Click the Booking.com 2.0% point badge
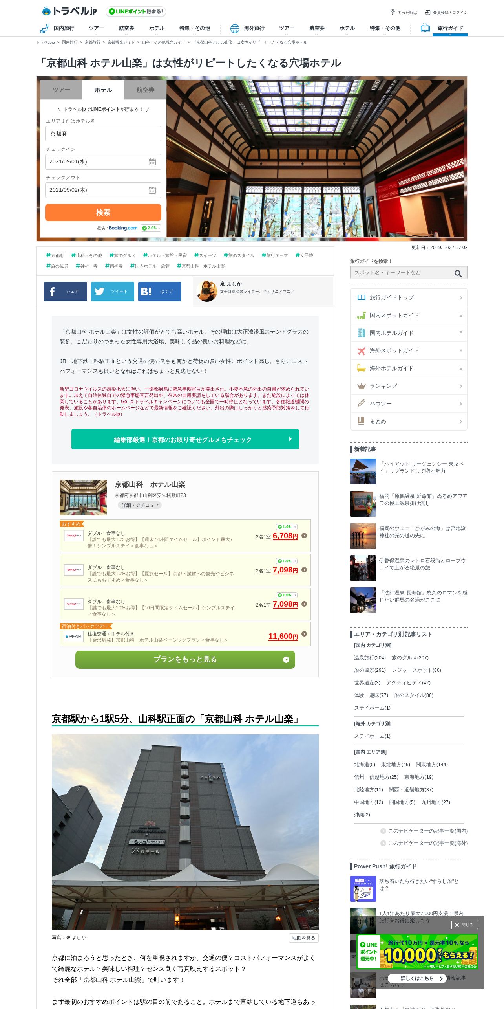Viewport: 504px width, 1009px height. click(x=151, y=228)
